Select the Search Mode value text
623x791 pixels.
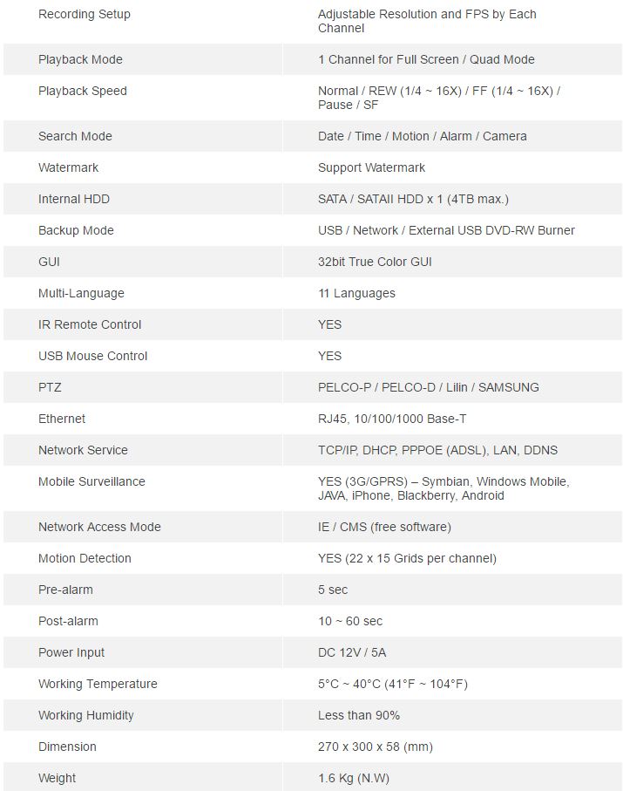coord(423,136)
